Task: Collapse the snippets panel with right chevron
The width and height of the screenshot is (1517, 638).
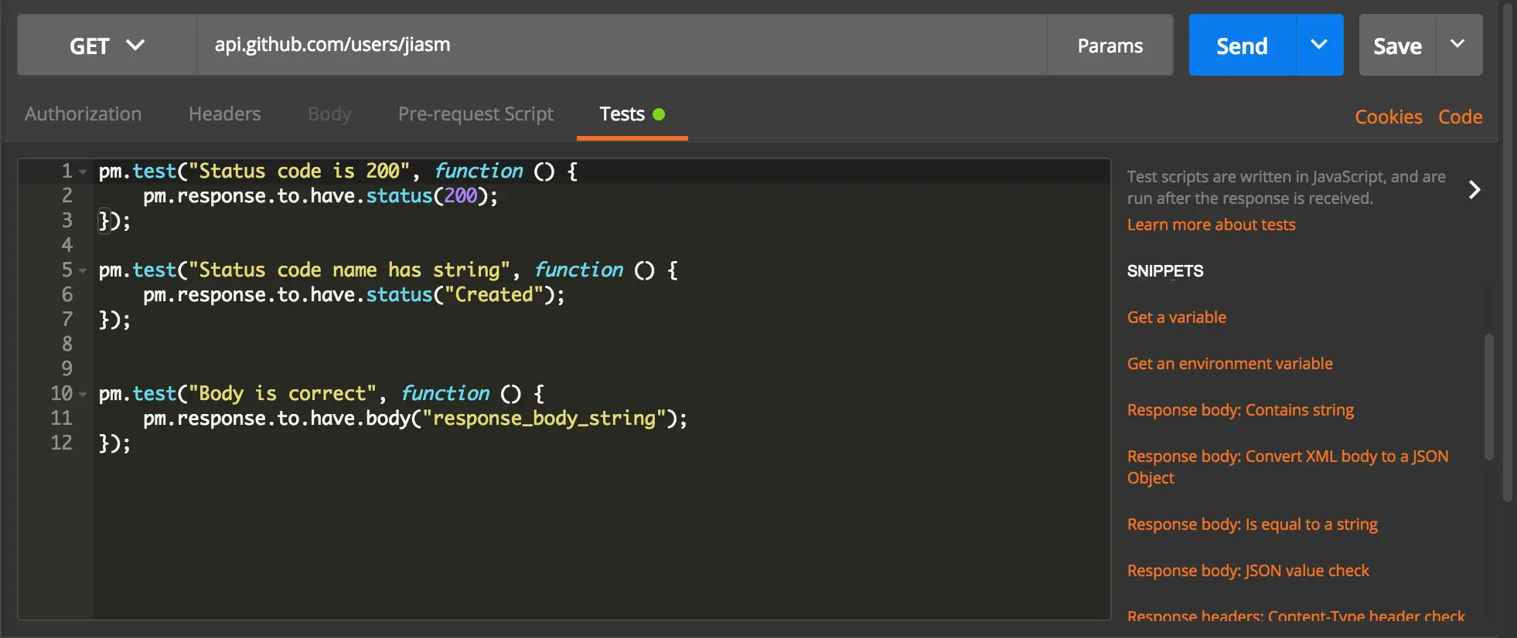Action: point(1474,190)
